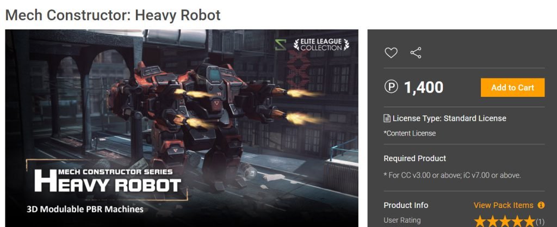Click the Required Product heading
The image size is (557, 227).
[415, 158]
